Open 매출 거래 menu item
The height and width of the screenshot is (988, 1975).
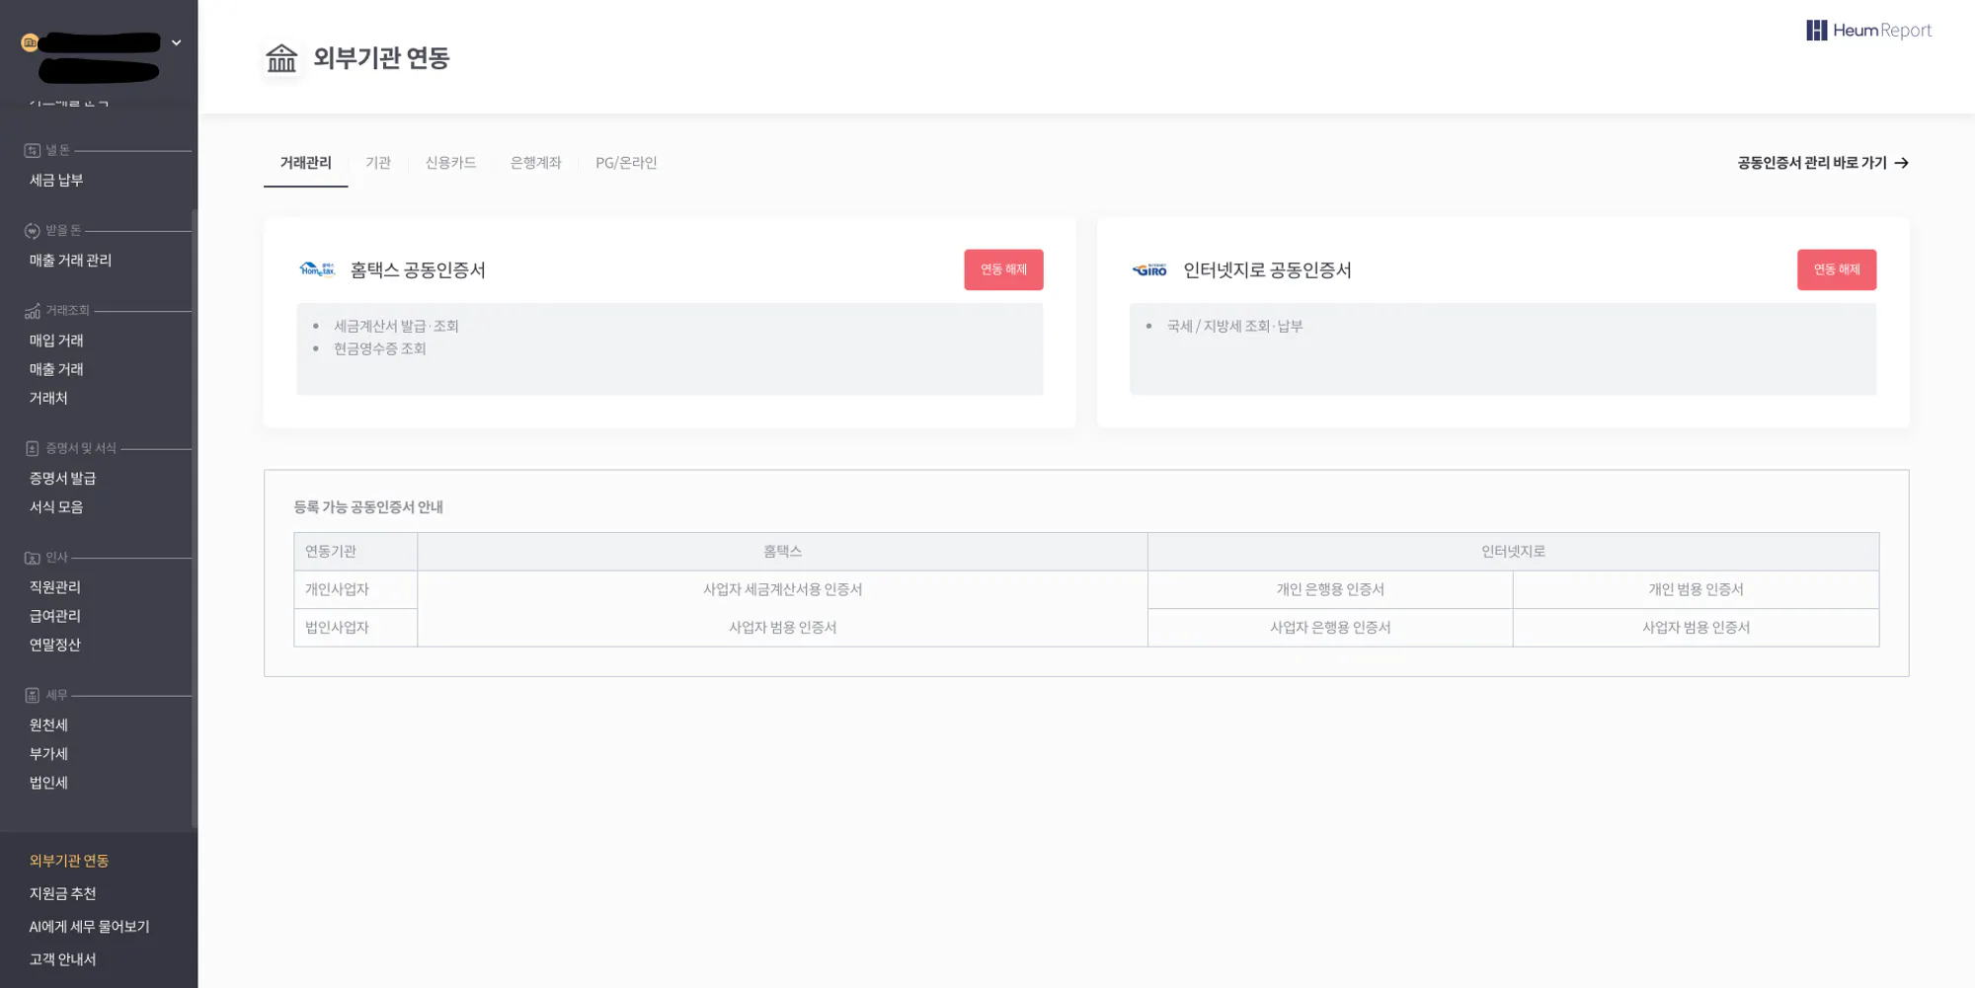(56, 369)
